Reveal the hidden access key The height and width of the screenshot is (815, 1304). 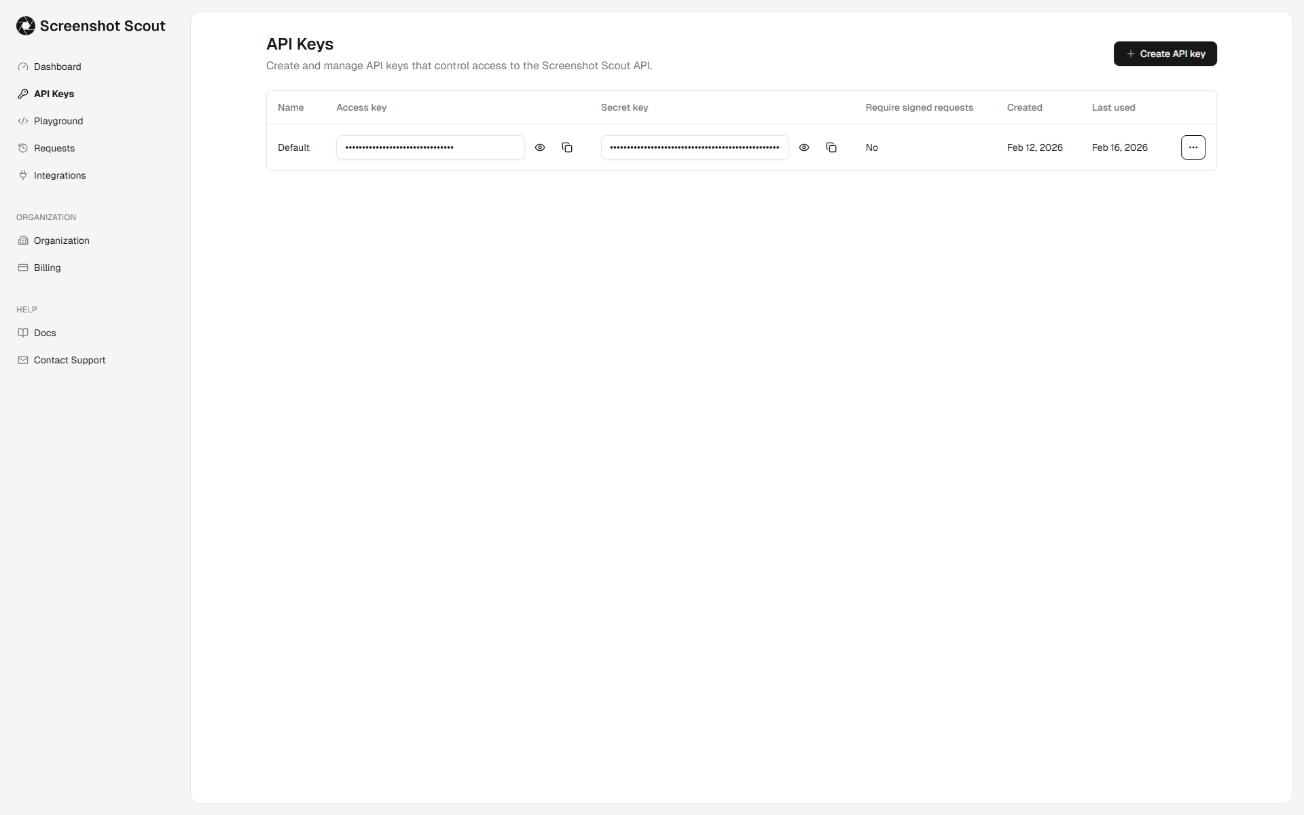[x=540, y=147]
